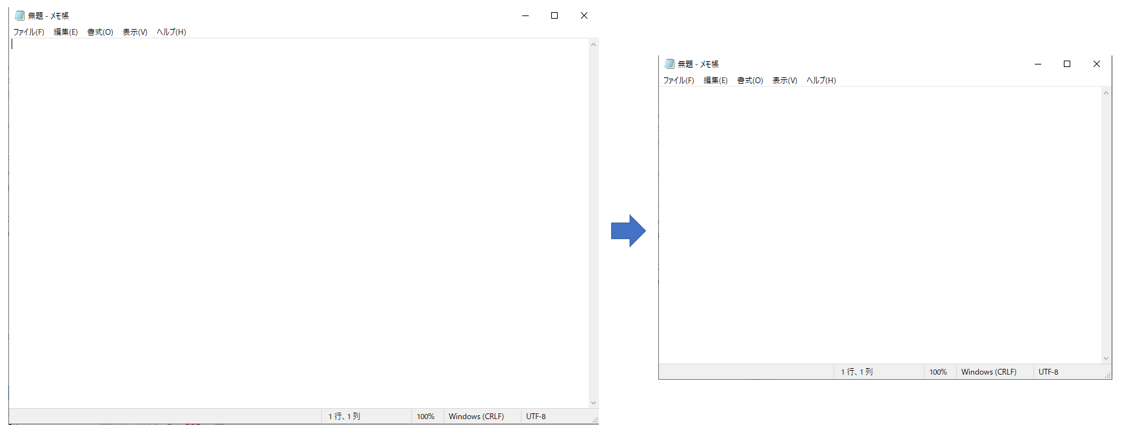Click inside the left window's text area

pyautogui.click(x=297, y=219)
